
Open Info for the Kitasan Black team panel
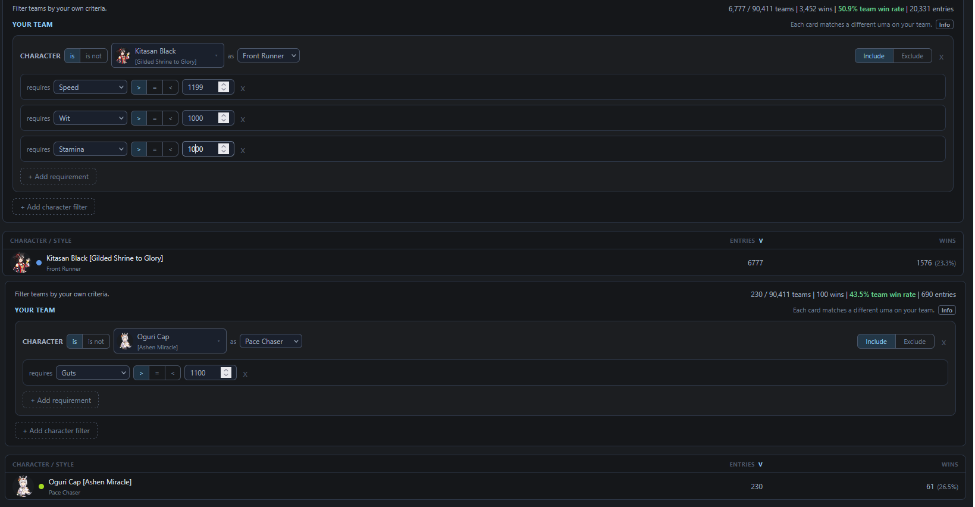pos(945,25)
